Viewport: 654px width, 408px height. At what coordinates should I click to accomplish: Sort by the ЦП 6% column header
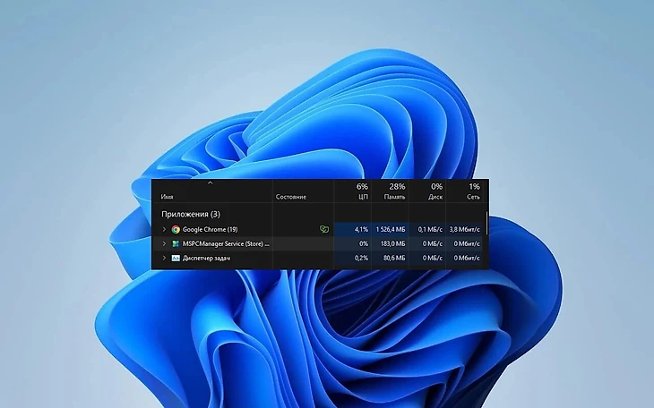click(352, 191)
